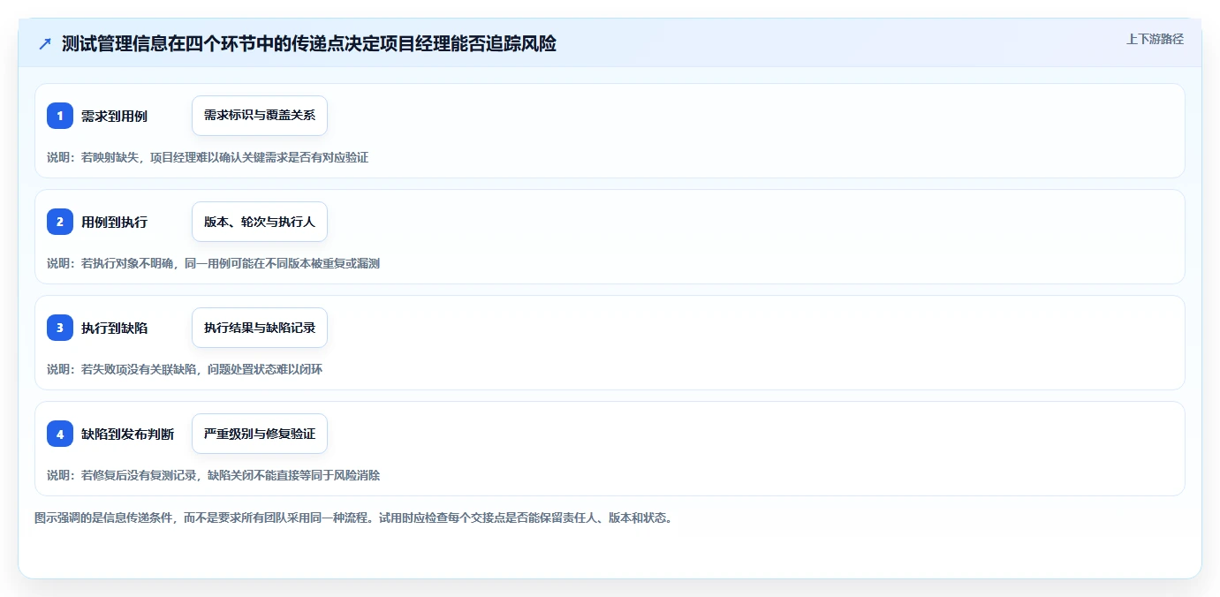Click the 用例到执行 step label
The image size is (1220, 597).
114,222
